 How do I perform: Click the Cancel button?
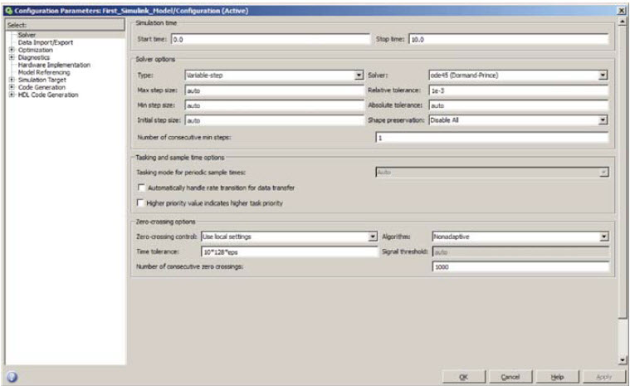(510, 377)
